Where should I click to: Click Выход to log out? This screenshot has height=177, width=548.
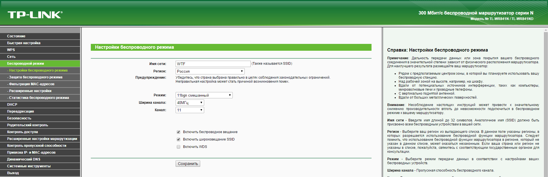click(x=40, y=173)
